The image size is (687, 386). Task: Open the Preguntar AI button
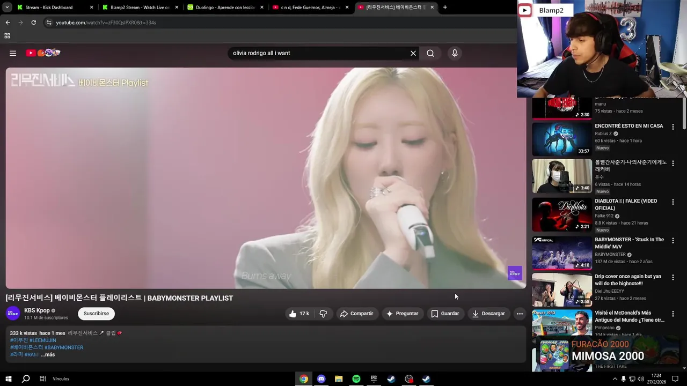[402, 314]
